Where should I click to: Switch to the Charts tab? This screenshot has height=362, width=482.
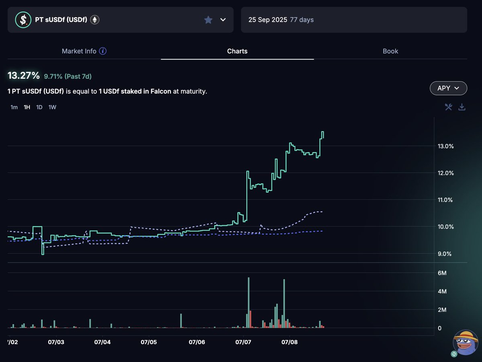(x=237, y=51)
